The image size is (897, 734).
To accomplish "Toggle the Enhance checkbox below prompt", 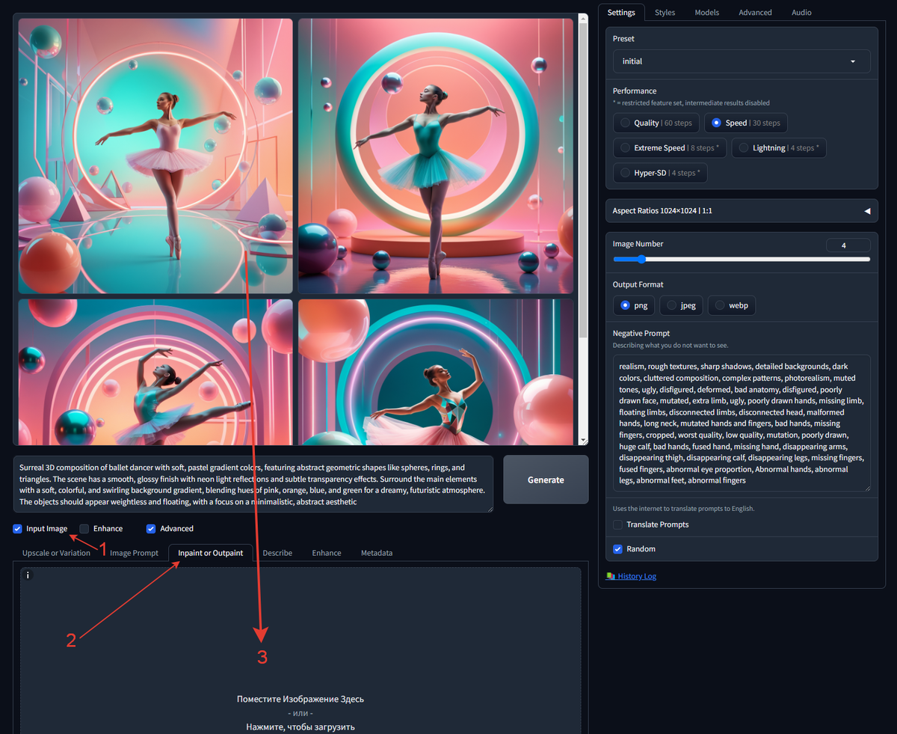I will point(84,529).
